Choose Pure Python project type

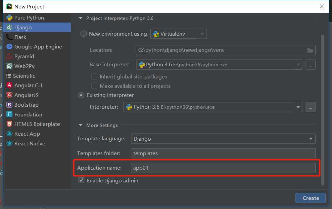click(37, 18)
